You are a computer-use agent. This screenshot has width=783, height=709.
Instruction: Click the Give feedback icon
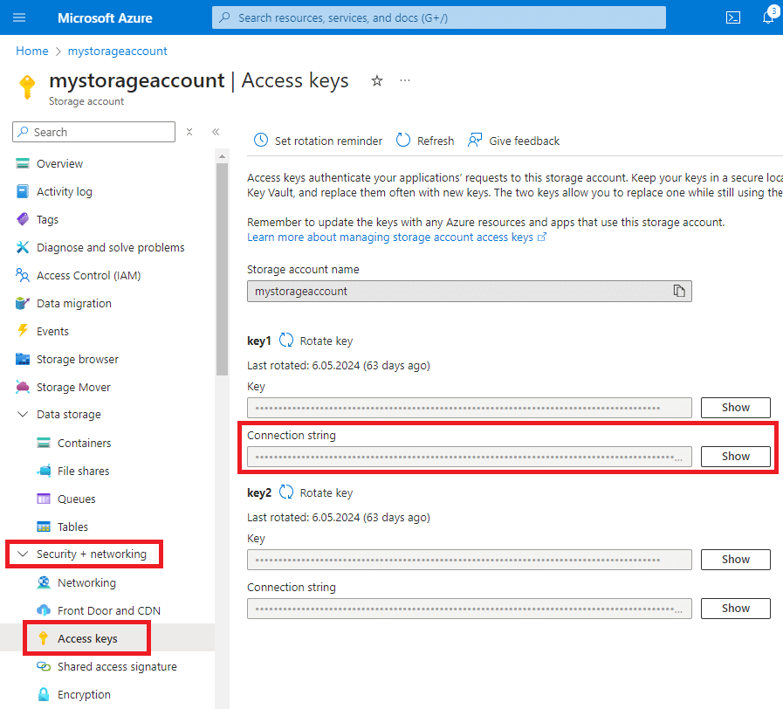pyautogui.click(x=475, y=141)
